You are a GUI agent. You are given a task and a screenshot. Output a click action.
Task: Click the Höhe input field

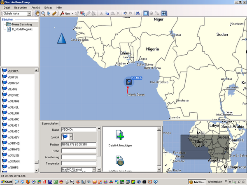79,151
